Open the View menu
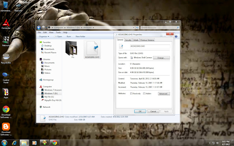234x146 pixels. tap(51, 32)
